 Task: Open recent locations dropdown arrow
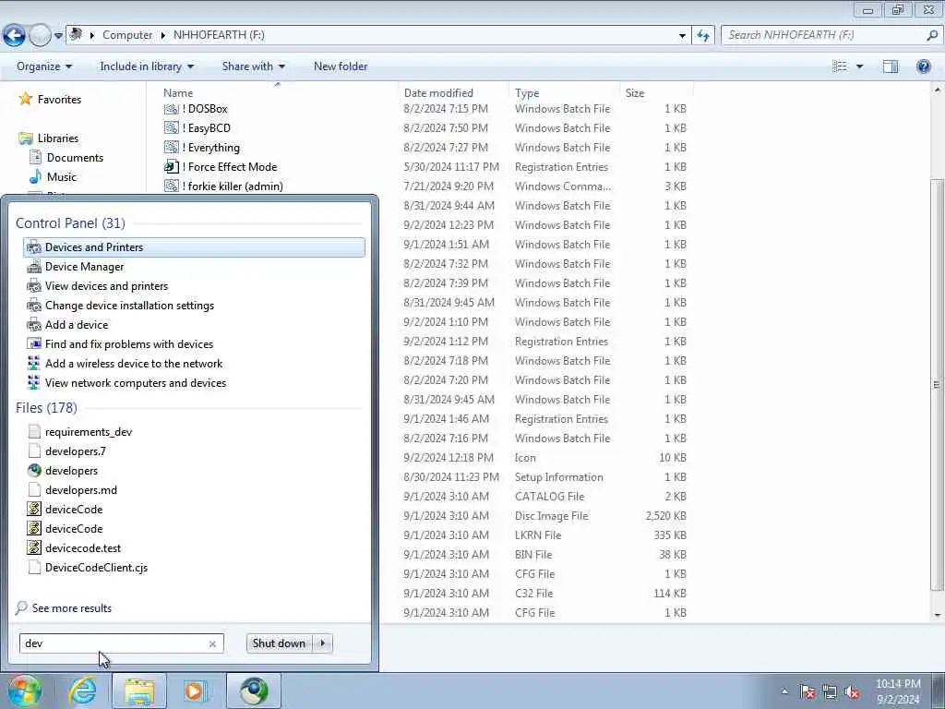(x=58, y=36)
